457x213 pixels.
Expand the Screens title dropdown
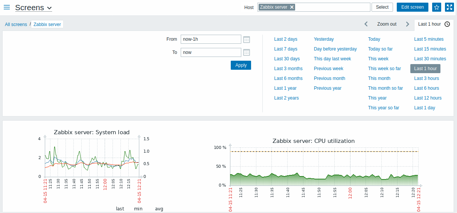[34, 8]
